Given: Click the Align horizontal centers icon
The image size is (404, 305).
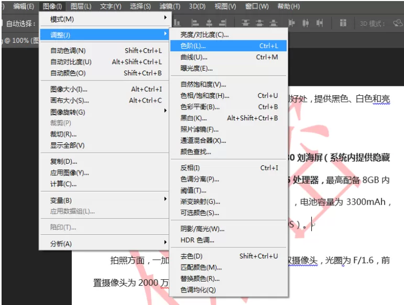Looking at the screenshot, I should pyautogui.click(x=209, y=23).
